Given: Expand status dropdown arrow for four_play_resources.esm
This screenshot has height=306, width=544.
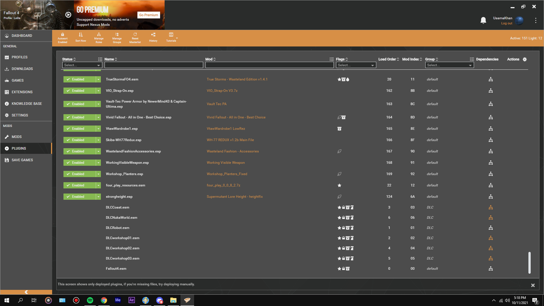Looking at the screenshot, I should [x=98, y=185].
